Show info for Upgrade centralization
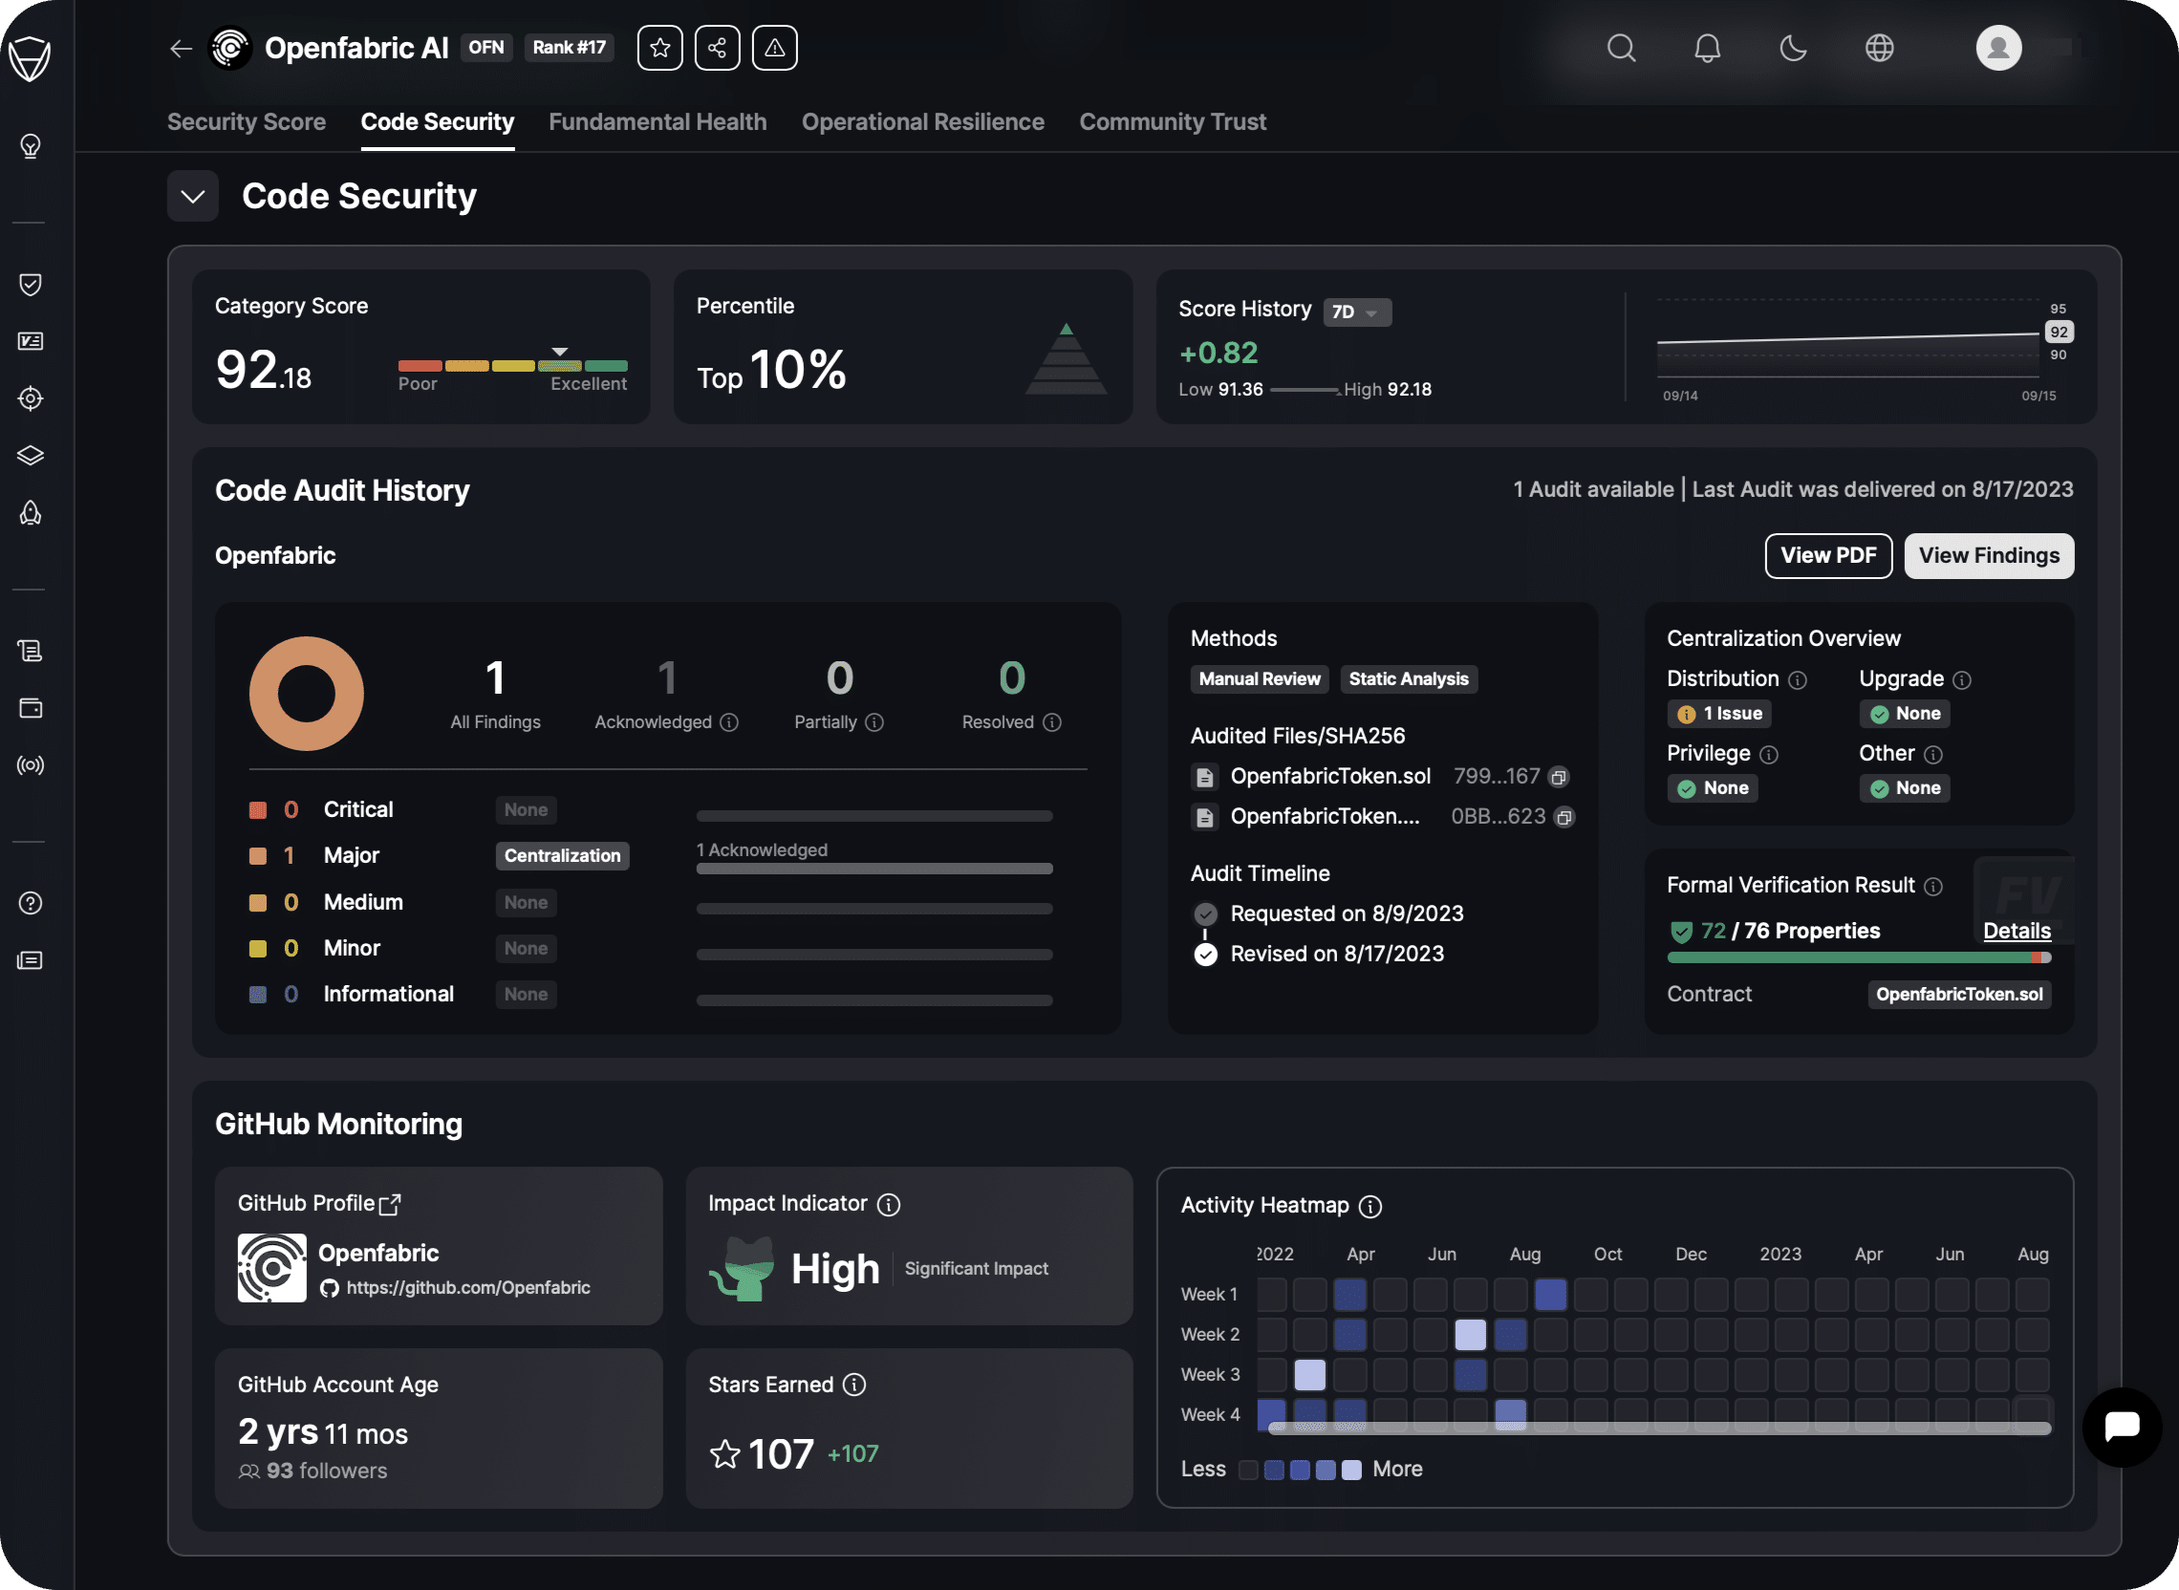The width and height of the screenshot is (2179, 1590). click(x=1961, y=680)
